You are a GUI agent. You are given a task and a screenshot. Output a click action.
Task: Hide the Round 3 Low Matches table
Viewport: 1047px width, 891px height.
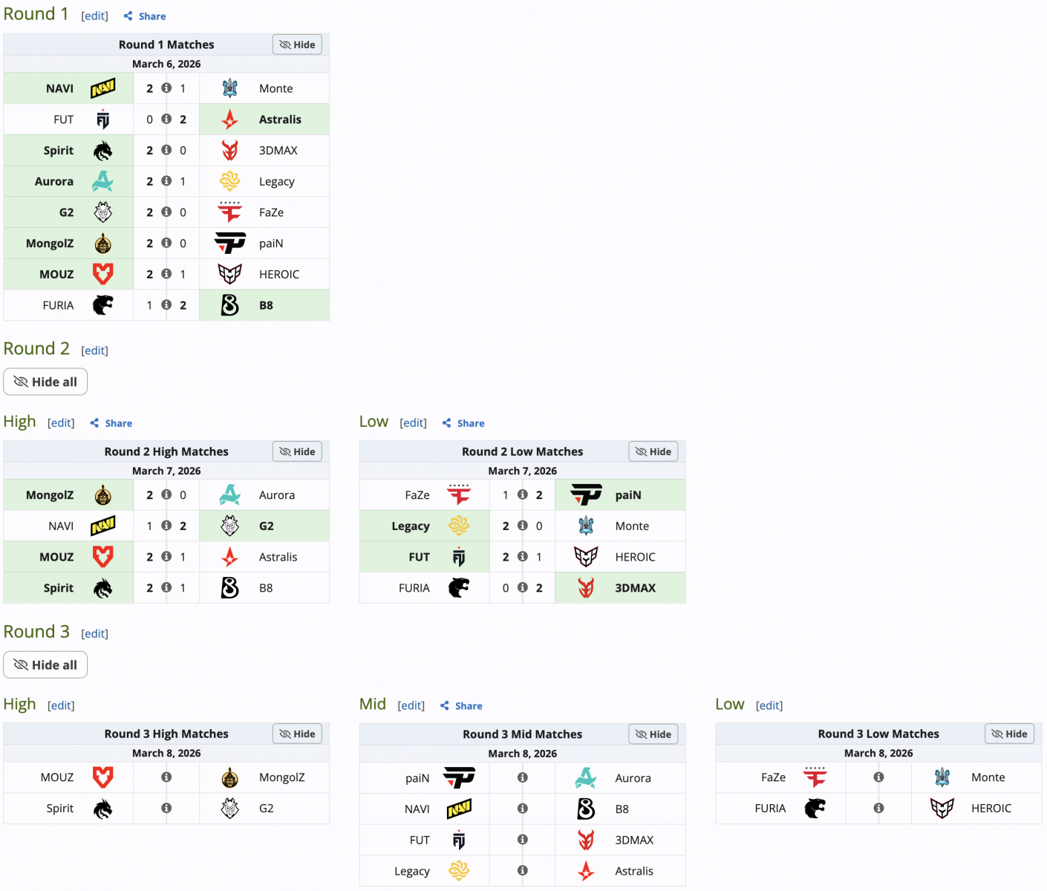pyautogui.click(x=1009, y=734)
